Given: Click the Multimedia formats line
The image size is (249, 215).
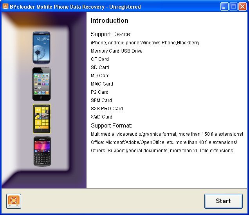Looking at the screenshot, I should coord(167,134).
